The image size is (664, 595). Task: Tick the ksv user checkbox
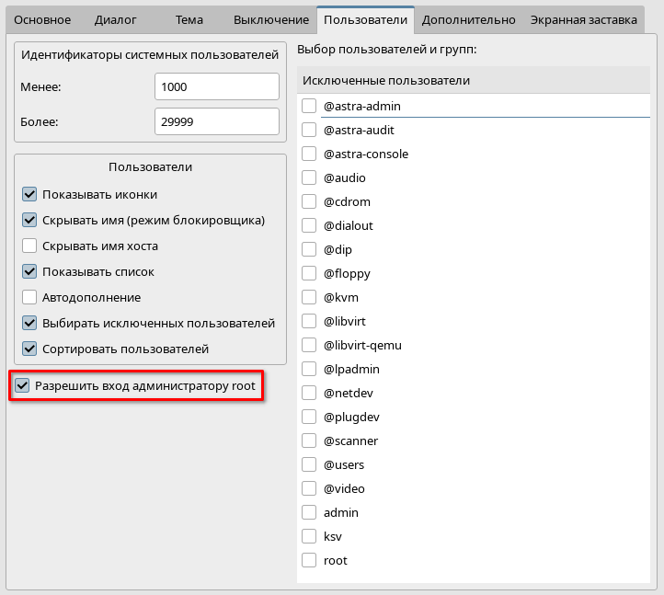click(x=309, y=537)
